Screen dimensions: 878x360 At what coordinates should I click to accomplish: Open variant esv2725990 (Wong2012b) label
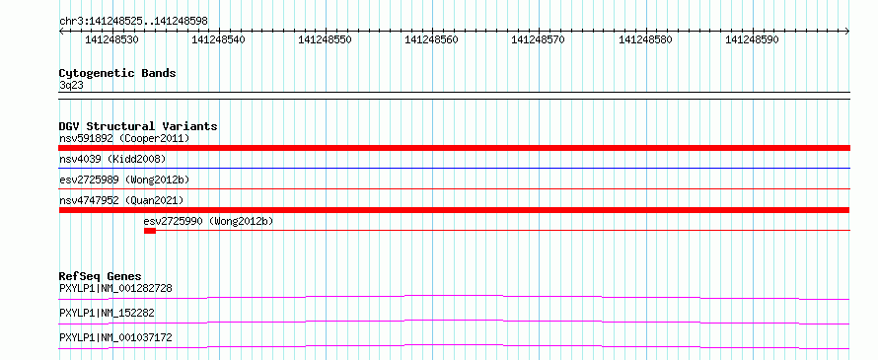208,221
